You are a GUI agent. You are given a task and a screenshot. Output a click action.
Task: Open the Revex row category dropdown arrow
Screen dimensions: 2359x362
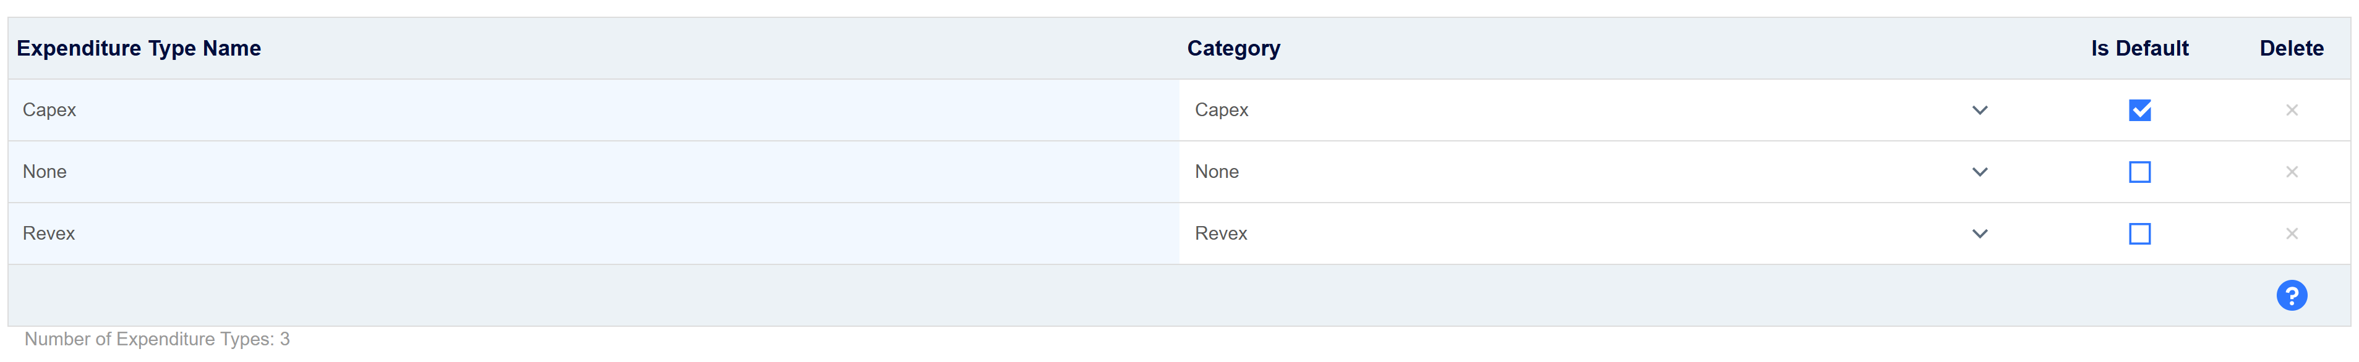1979,234
